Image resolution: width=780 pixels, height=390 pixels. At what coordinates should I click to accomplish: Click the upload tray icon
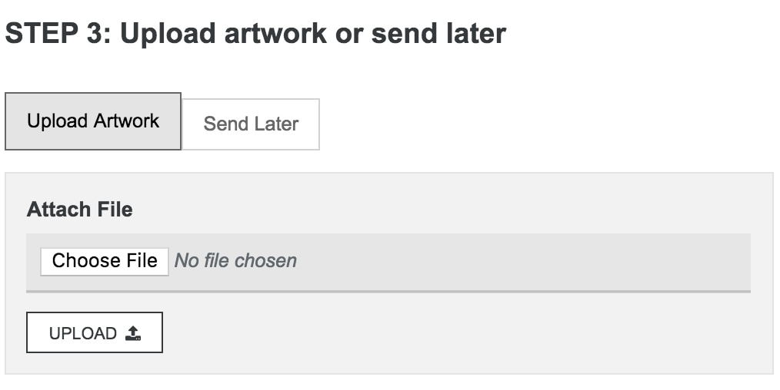[x=133, y=333]
